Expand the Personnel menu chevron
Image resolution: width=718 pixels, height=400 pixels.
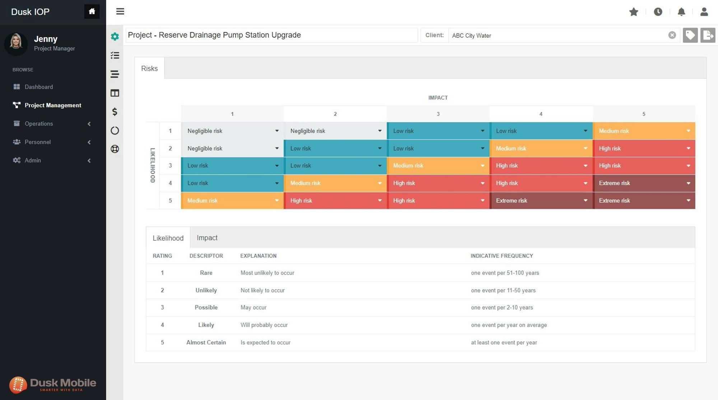pos(89,142)
